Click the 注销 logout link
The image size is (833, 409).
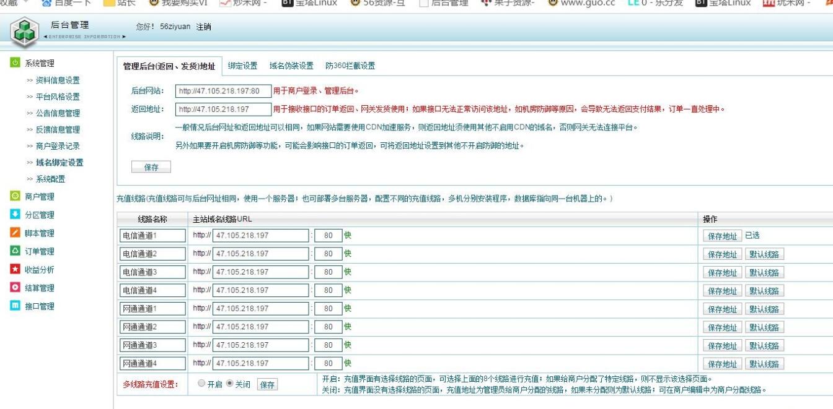[x=203, y=27]
